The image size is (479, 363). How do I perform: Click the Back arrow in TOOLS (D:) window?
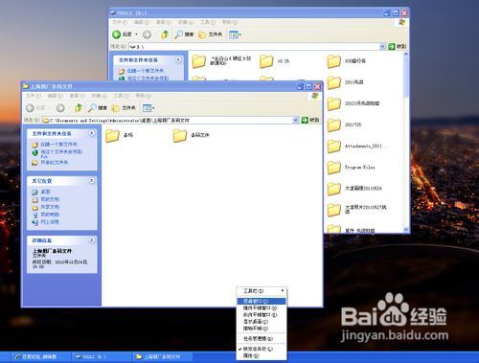(x=116, y=34)
